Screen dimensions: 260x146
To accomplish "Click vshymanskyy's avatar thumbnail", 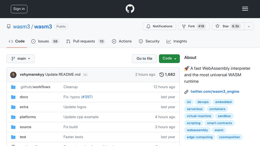I will [x=13, y=75].
